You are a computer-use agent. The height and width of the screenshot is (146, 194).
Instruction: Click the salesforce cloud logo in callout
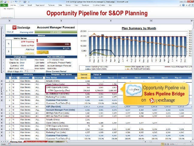(134, 90)
